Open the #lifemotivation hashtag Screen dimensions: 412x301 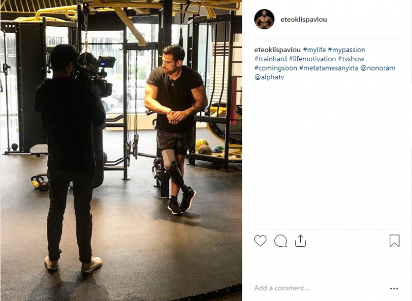coord(312,59)
